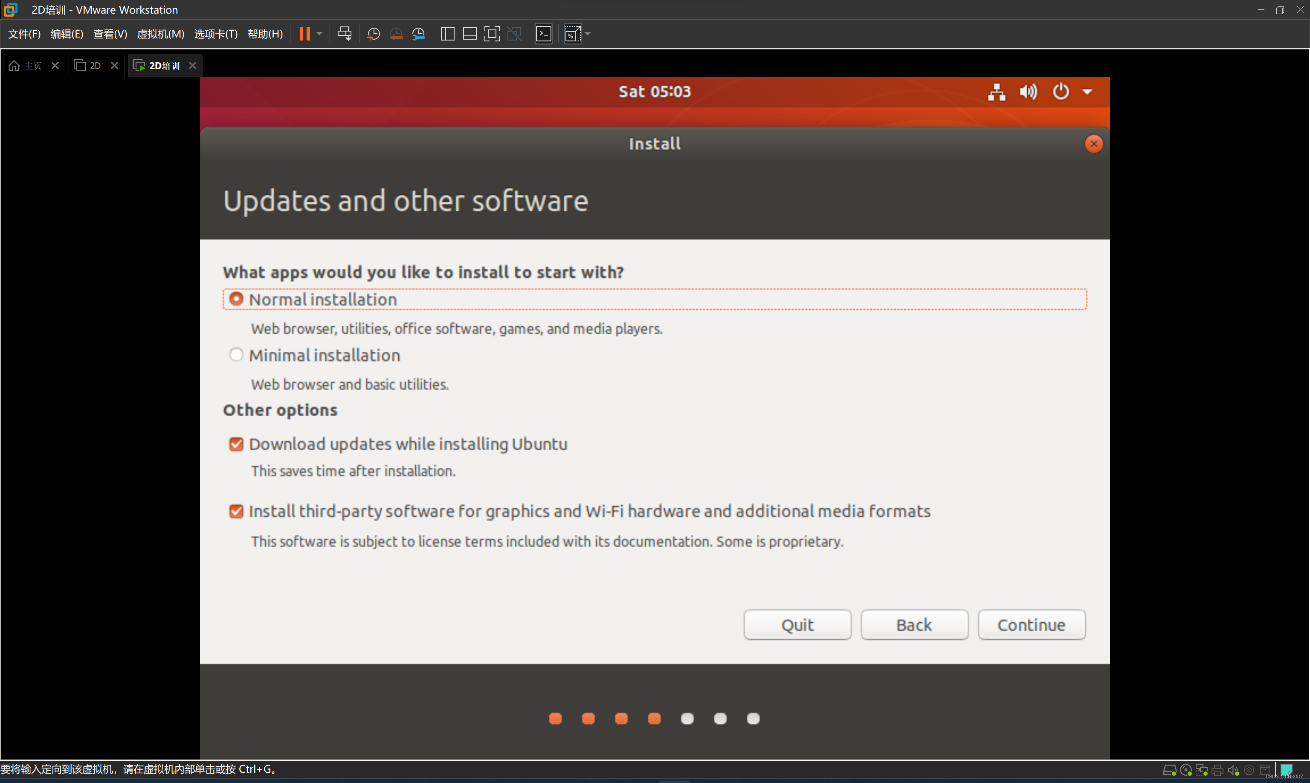Click the hard disk icon in the status bar
Screen dimensions: 1310x783
click(x=1170, y=770)
